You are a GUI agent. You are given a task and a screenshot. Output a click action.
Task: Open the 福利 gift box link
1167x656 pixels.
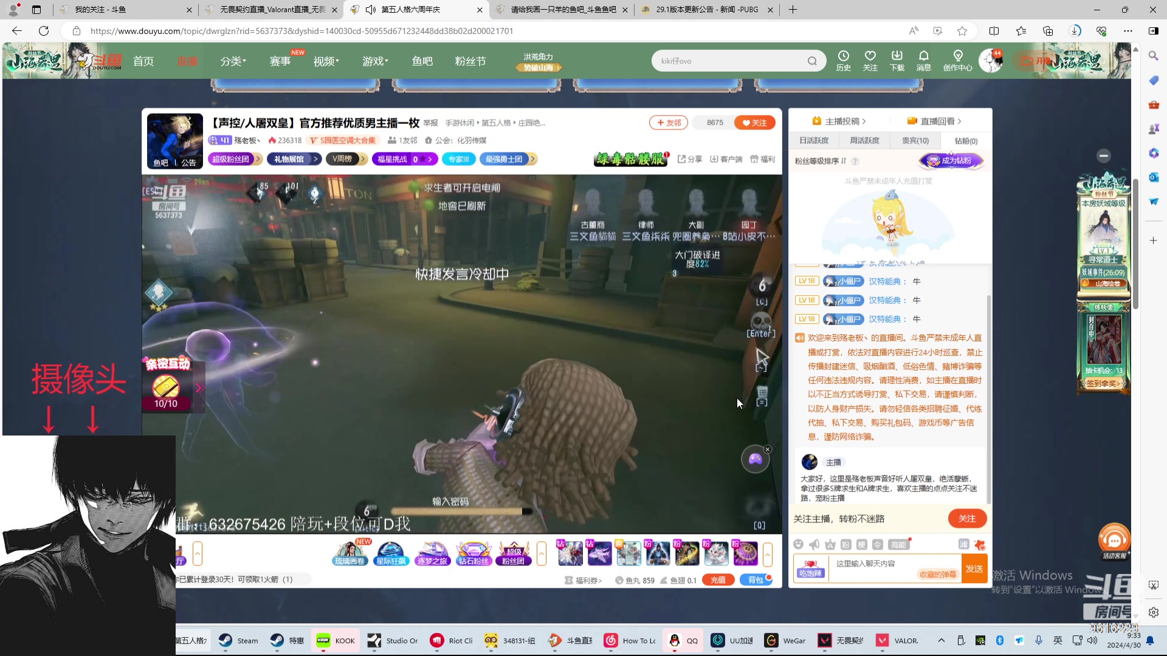tap(762, 159)
